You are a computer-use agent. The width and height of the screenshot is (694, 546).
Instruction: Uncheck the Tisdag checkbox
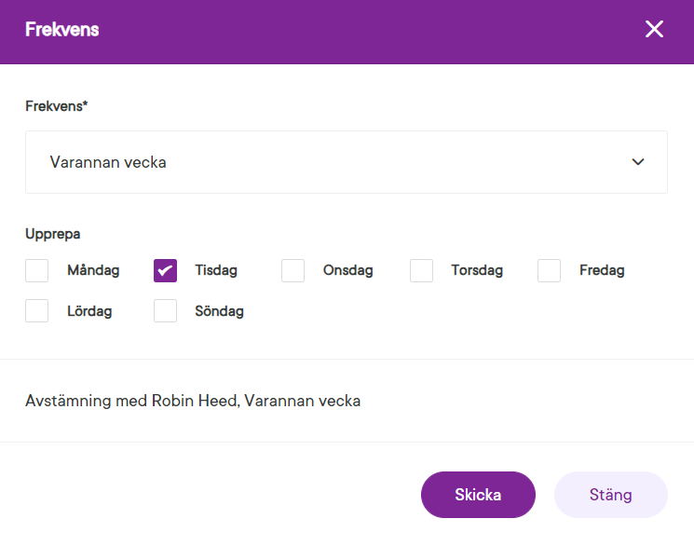(165, 271)
